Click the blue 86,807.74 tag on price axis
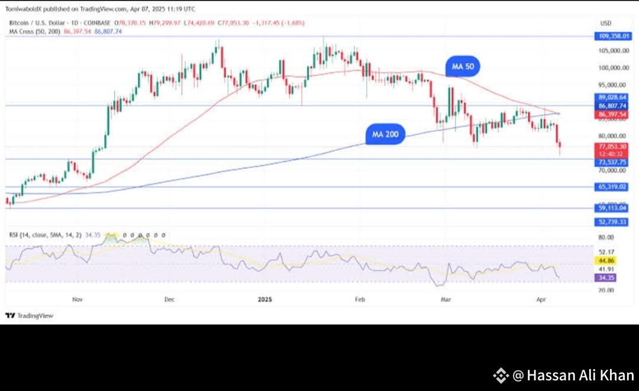 tap(612, 106)
